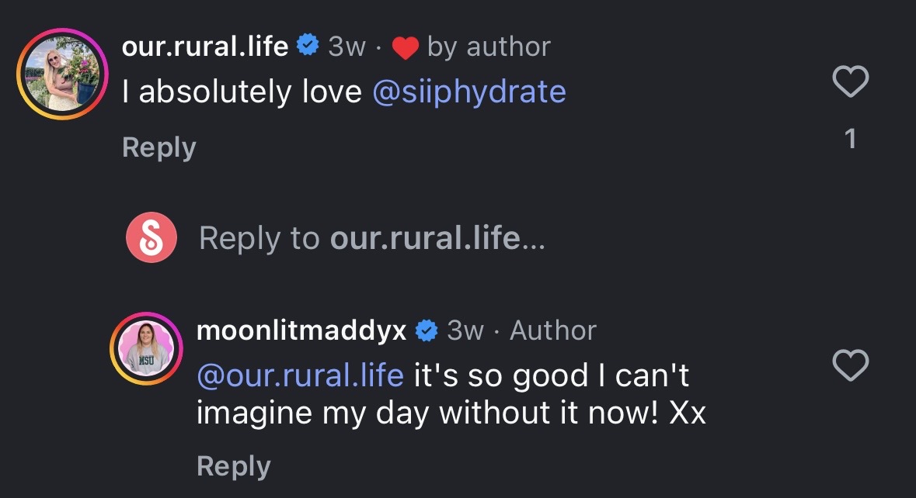Like the our.rural.life comment with the heart
The height and width of the screenshot is (498, 916).
coord(850,81)
